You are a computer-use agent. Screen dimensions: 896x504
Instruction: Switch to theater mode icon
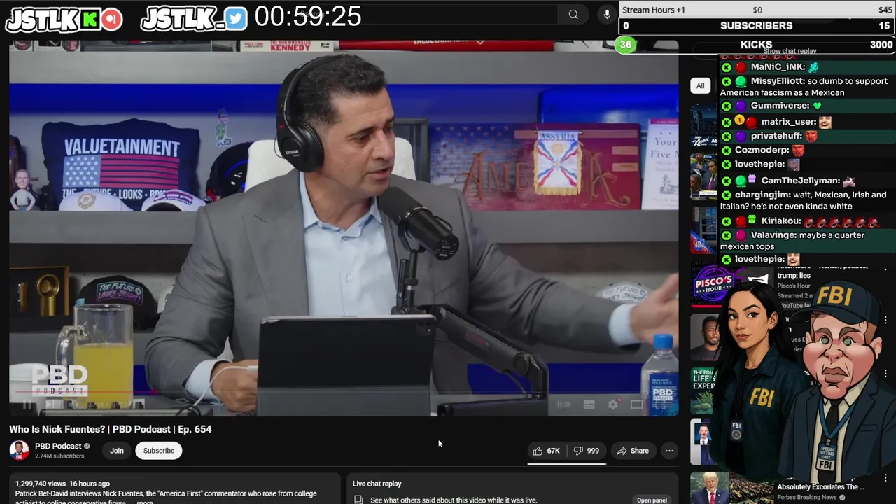(x=636, y=405)
